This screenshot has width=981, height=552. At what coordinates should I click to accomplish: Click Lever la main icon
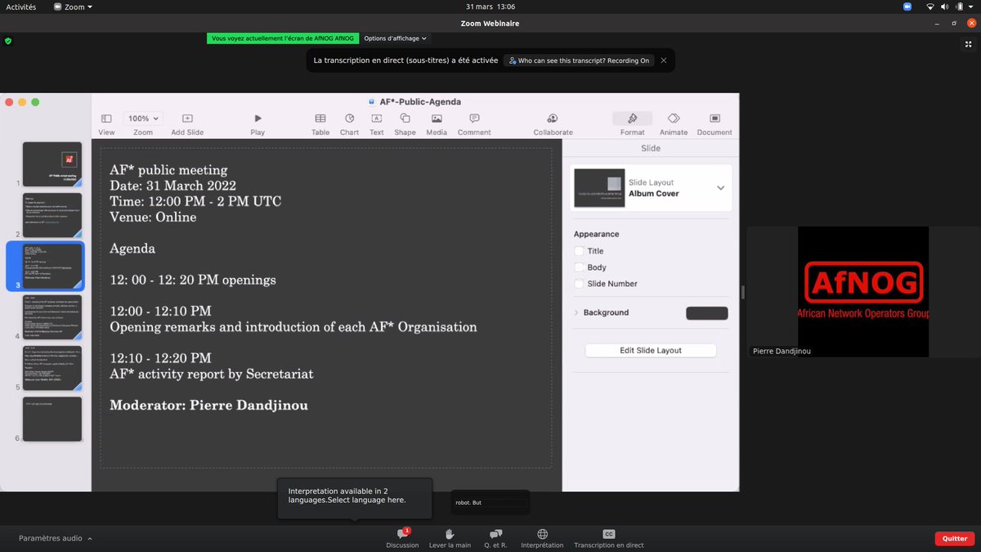pos(450,534)
